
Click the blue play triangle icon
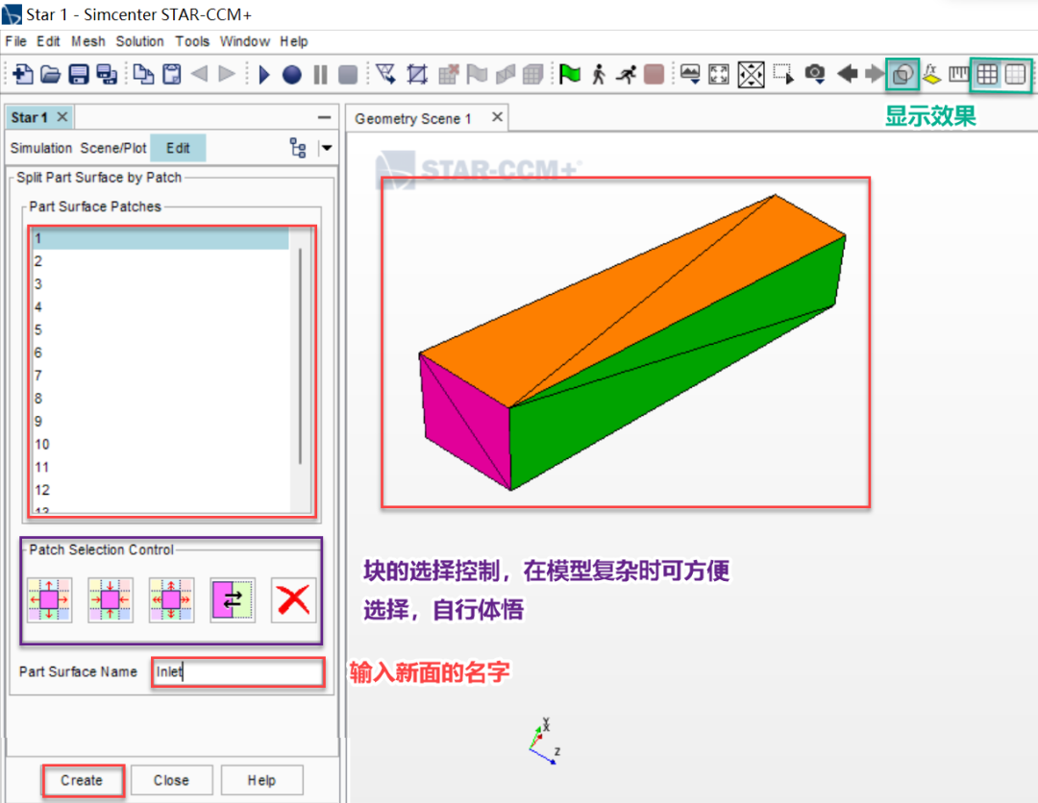tap(263, 74)
